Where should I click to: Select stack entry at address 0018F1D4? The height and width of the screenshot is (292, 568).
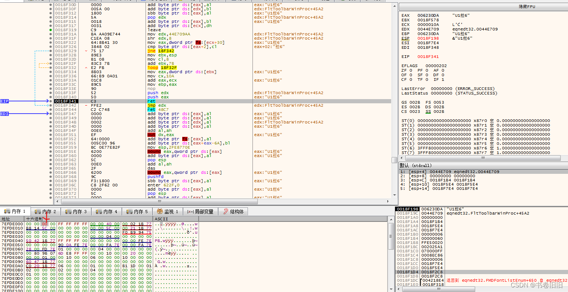[x=481, y=272]
